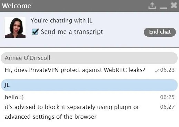Click You're chatting with JL text
Viewport: 179px width, 127px height.
pos(61,21)
